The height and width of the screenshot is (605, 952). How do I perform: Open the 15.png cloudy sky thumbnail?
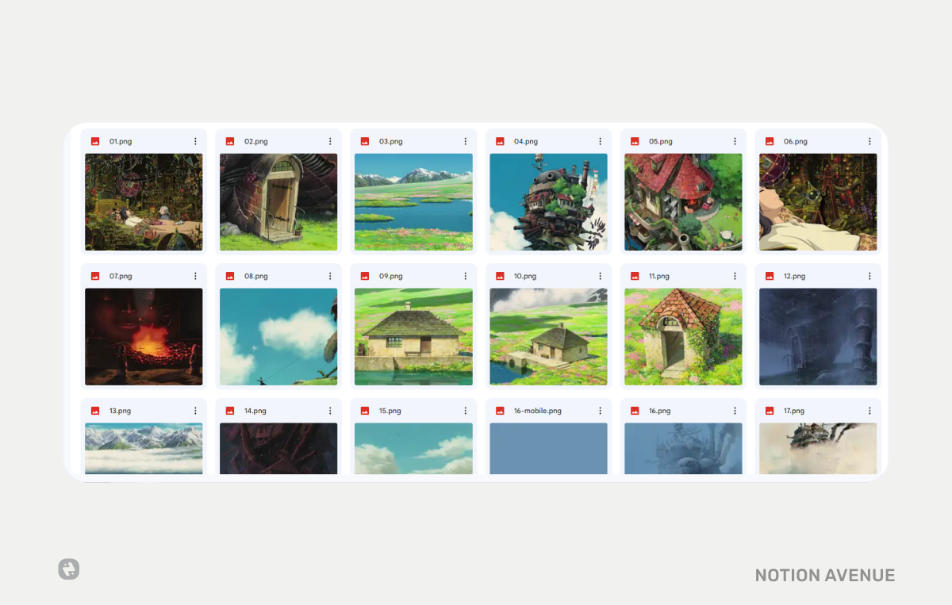click(x=413, y=449)
